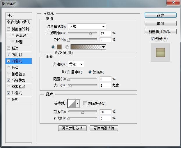
Task: Choose 边缘(G) as glow source
Action: (x=90, y=72)
